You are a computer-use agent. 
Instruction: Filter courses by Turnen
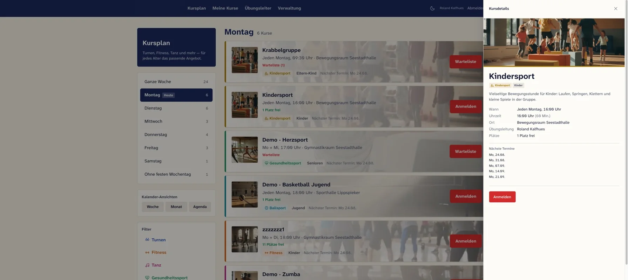coord(158,240)
